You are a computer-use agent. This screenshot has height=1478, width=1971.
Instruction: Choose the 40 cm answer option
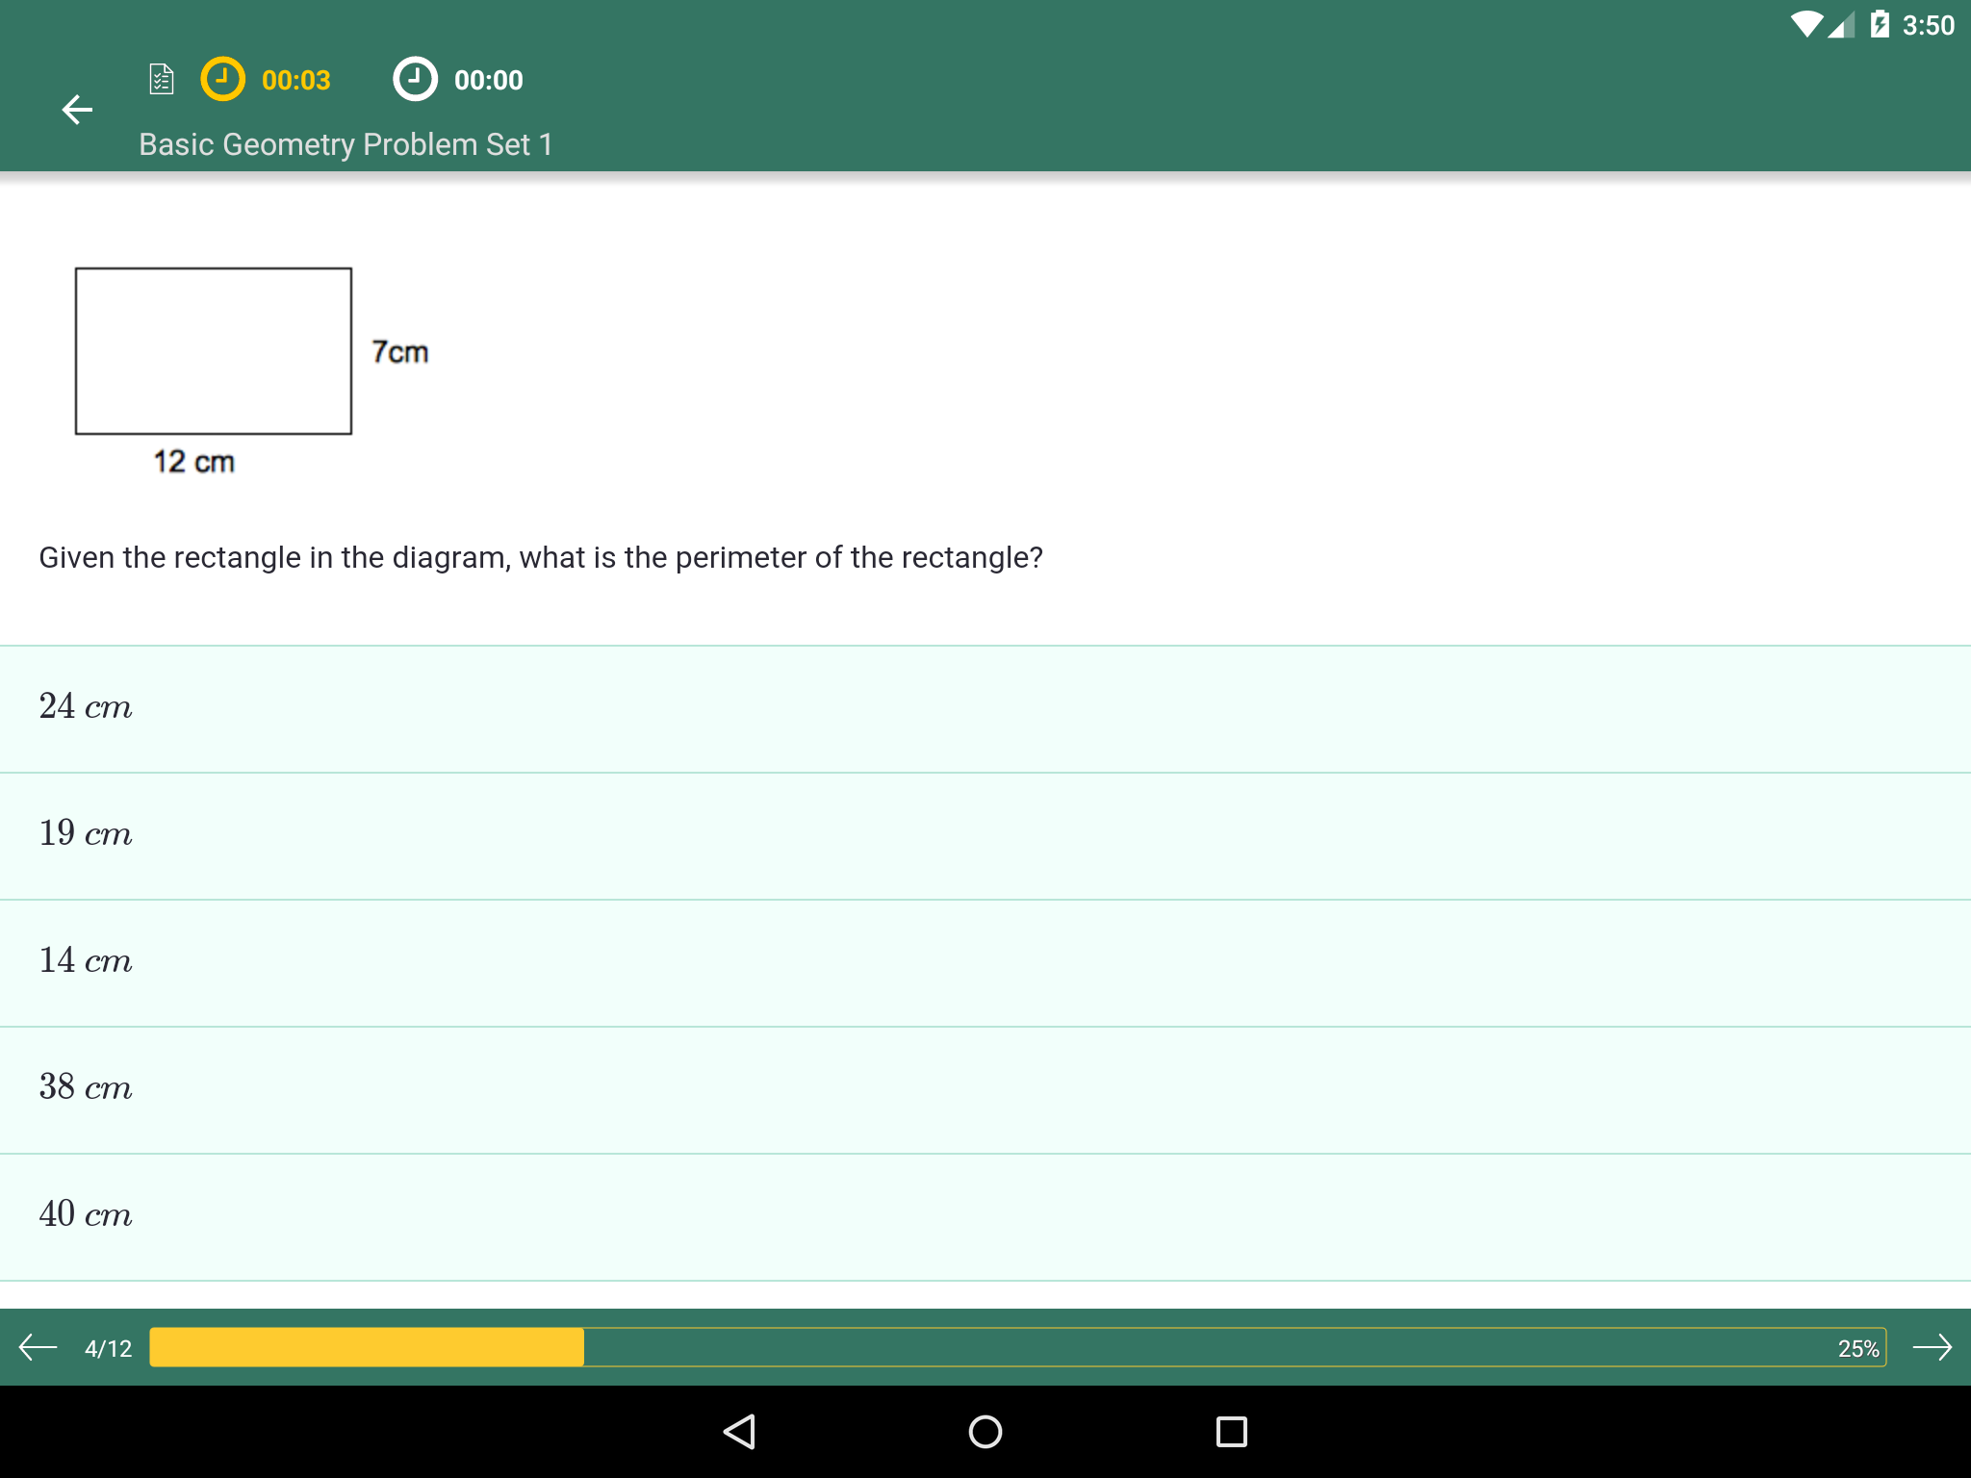coord(985,1217)
